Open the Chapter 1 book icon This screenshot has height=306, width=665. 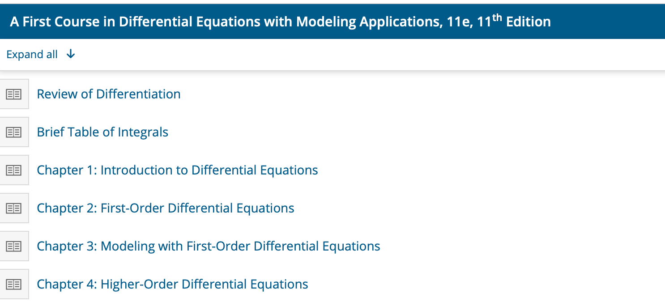(x=14, y=170)
